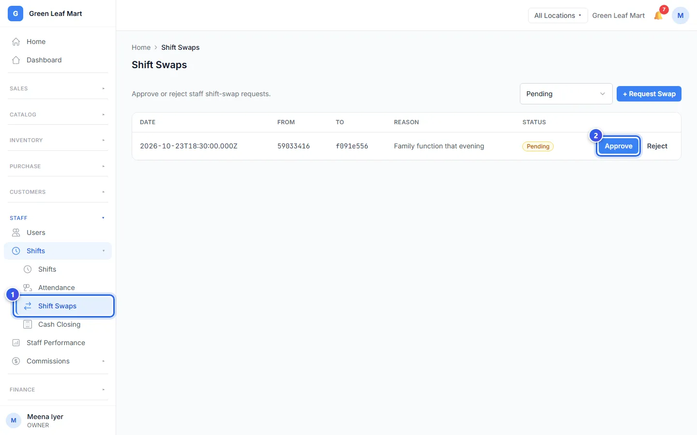Open Staff Performance page
This screenshot has height=435, width=697.
(x=58, y=343)
